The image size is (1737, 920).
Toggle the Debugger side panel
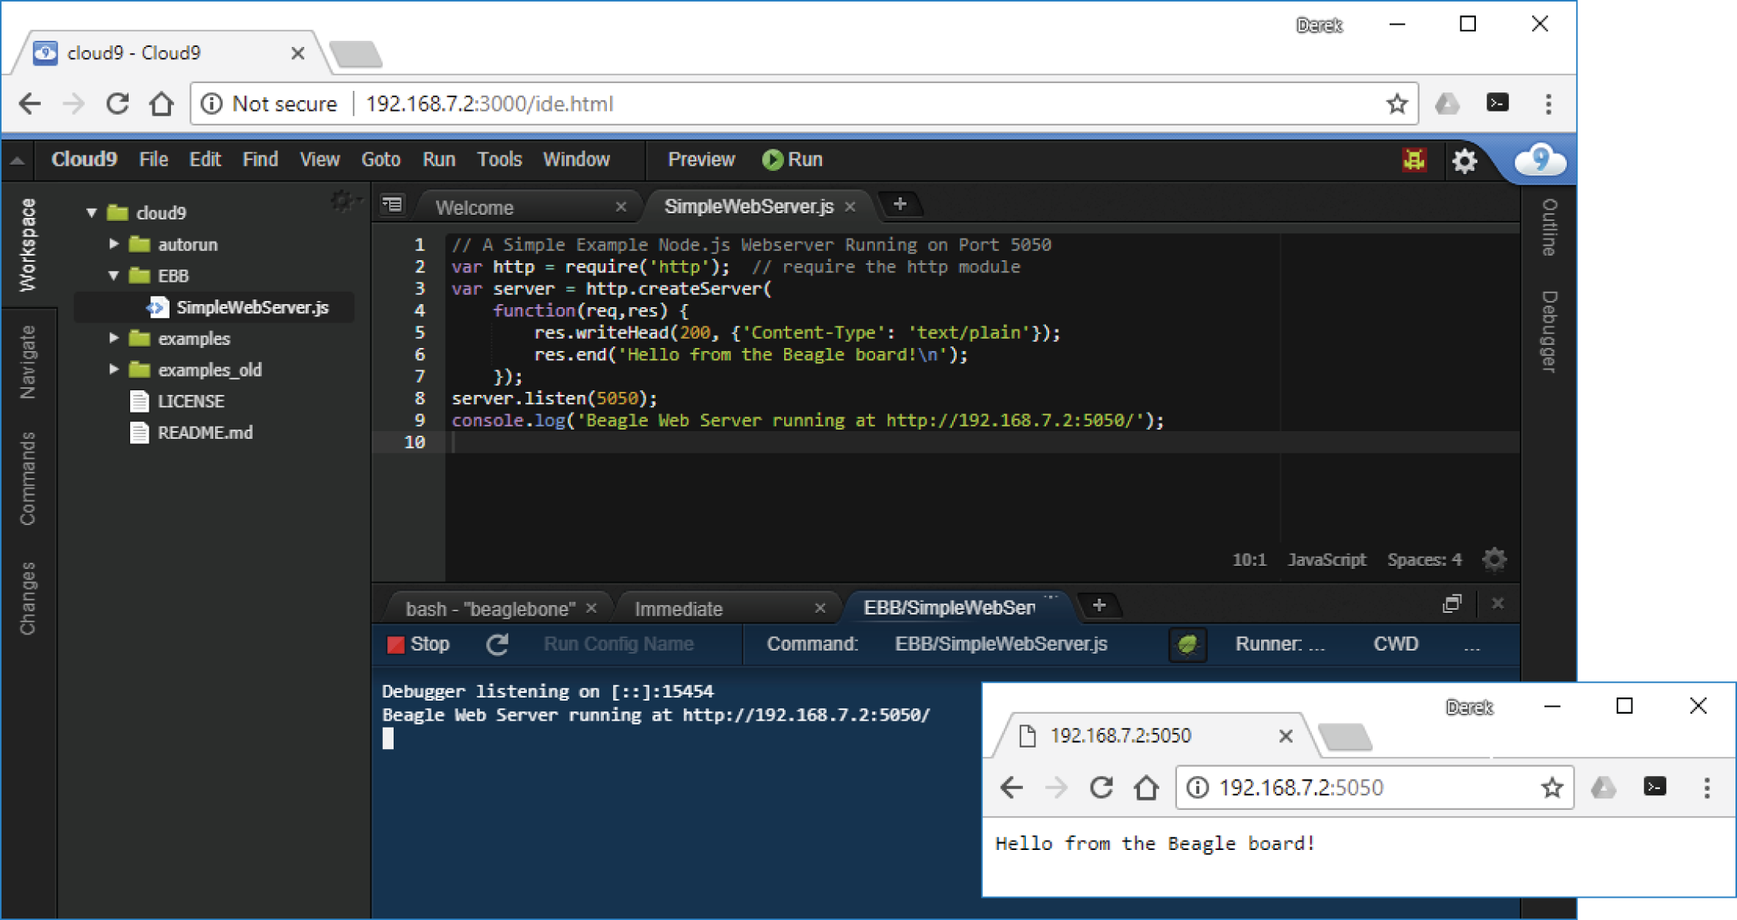[1548, 332]
